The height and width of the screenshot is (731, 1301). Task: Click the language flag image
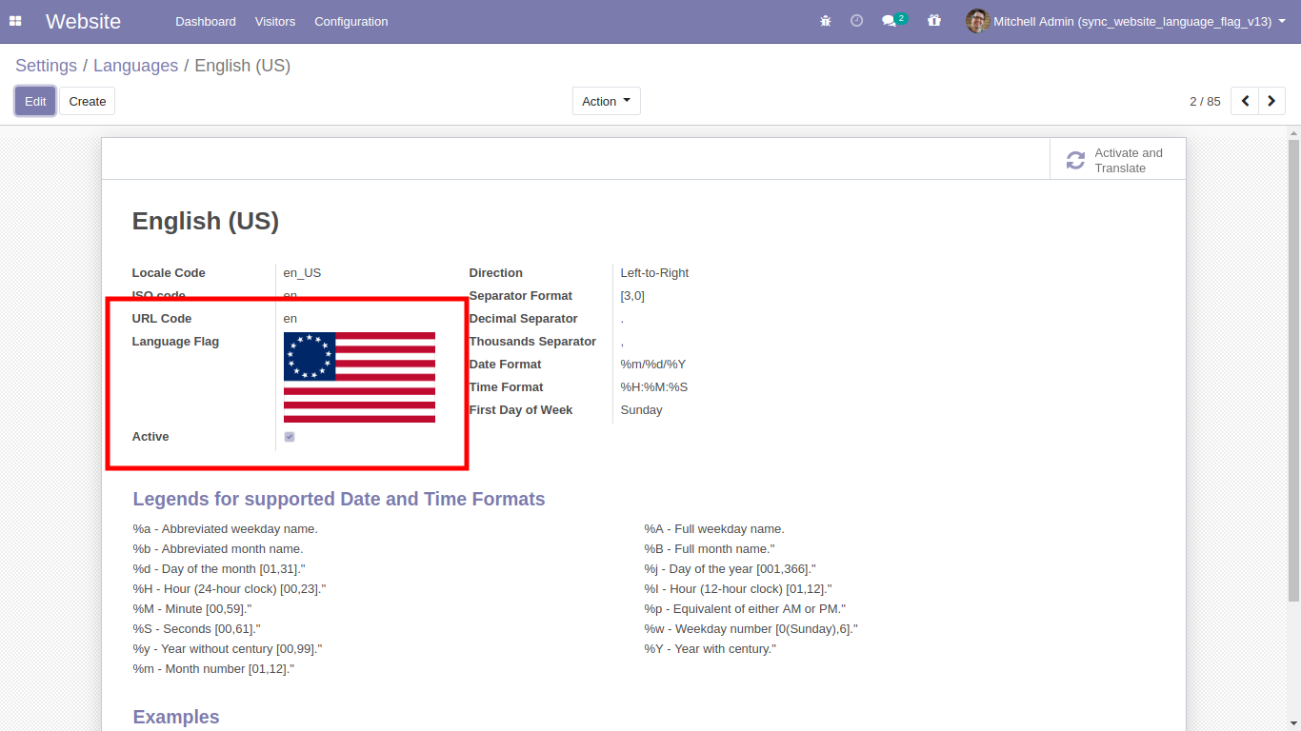coord(359,377)
